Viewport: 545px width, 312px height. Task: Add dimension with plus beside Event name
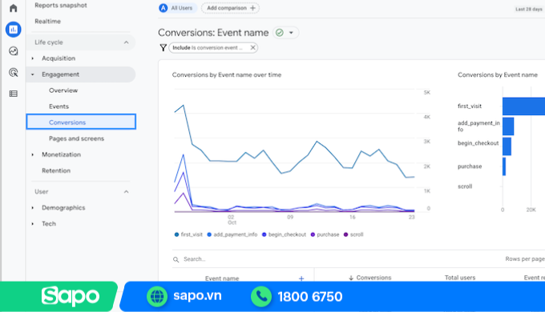tap(301, 278)
